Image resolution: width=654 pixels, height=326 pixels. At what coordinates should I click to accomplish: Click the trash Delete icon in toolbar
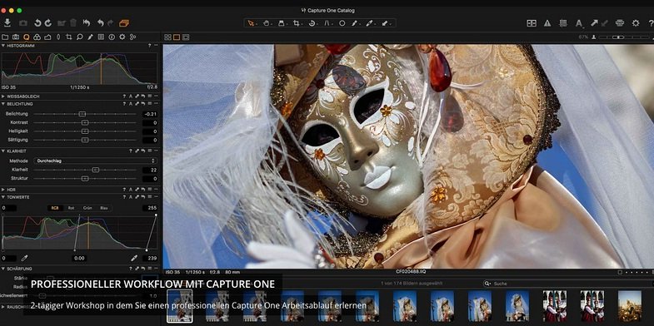coord(73,23)
